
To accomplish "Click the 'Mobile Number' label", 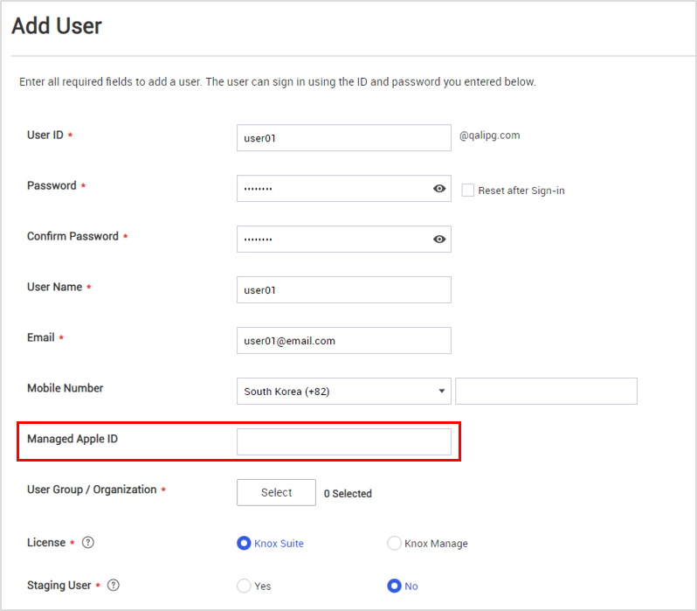I will click(x=65, y=388).
